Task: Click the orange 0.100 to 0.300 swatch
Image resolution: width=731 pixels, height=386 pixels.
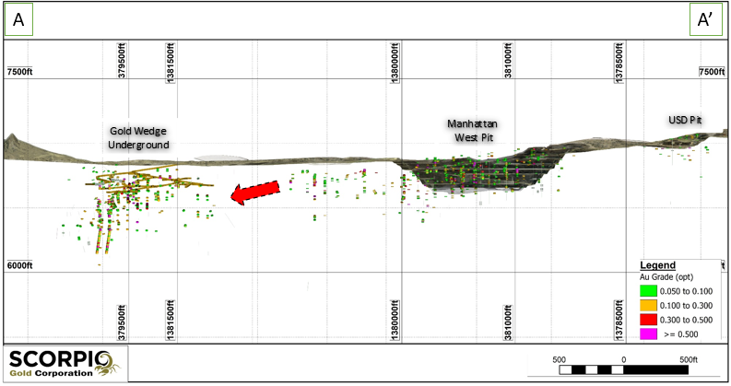Action: coord(646,306)
